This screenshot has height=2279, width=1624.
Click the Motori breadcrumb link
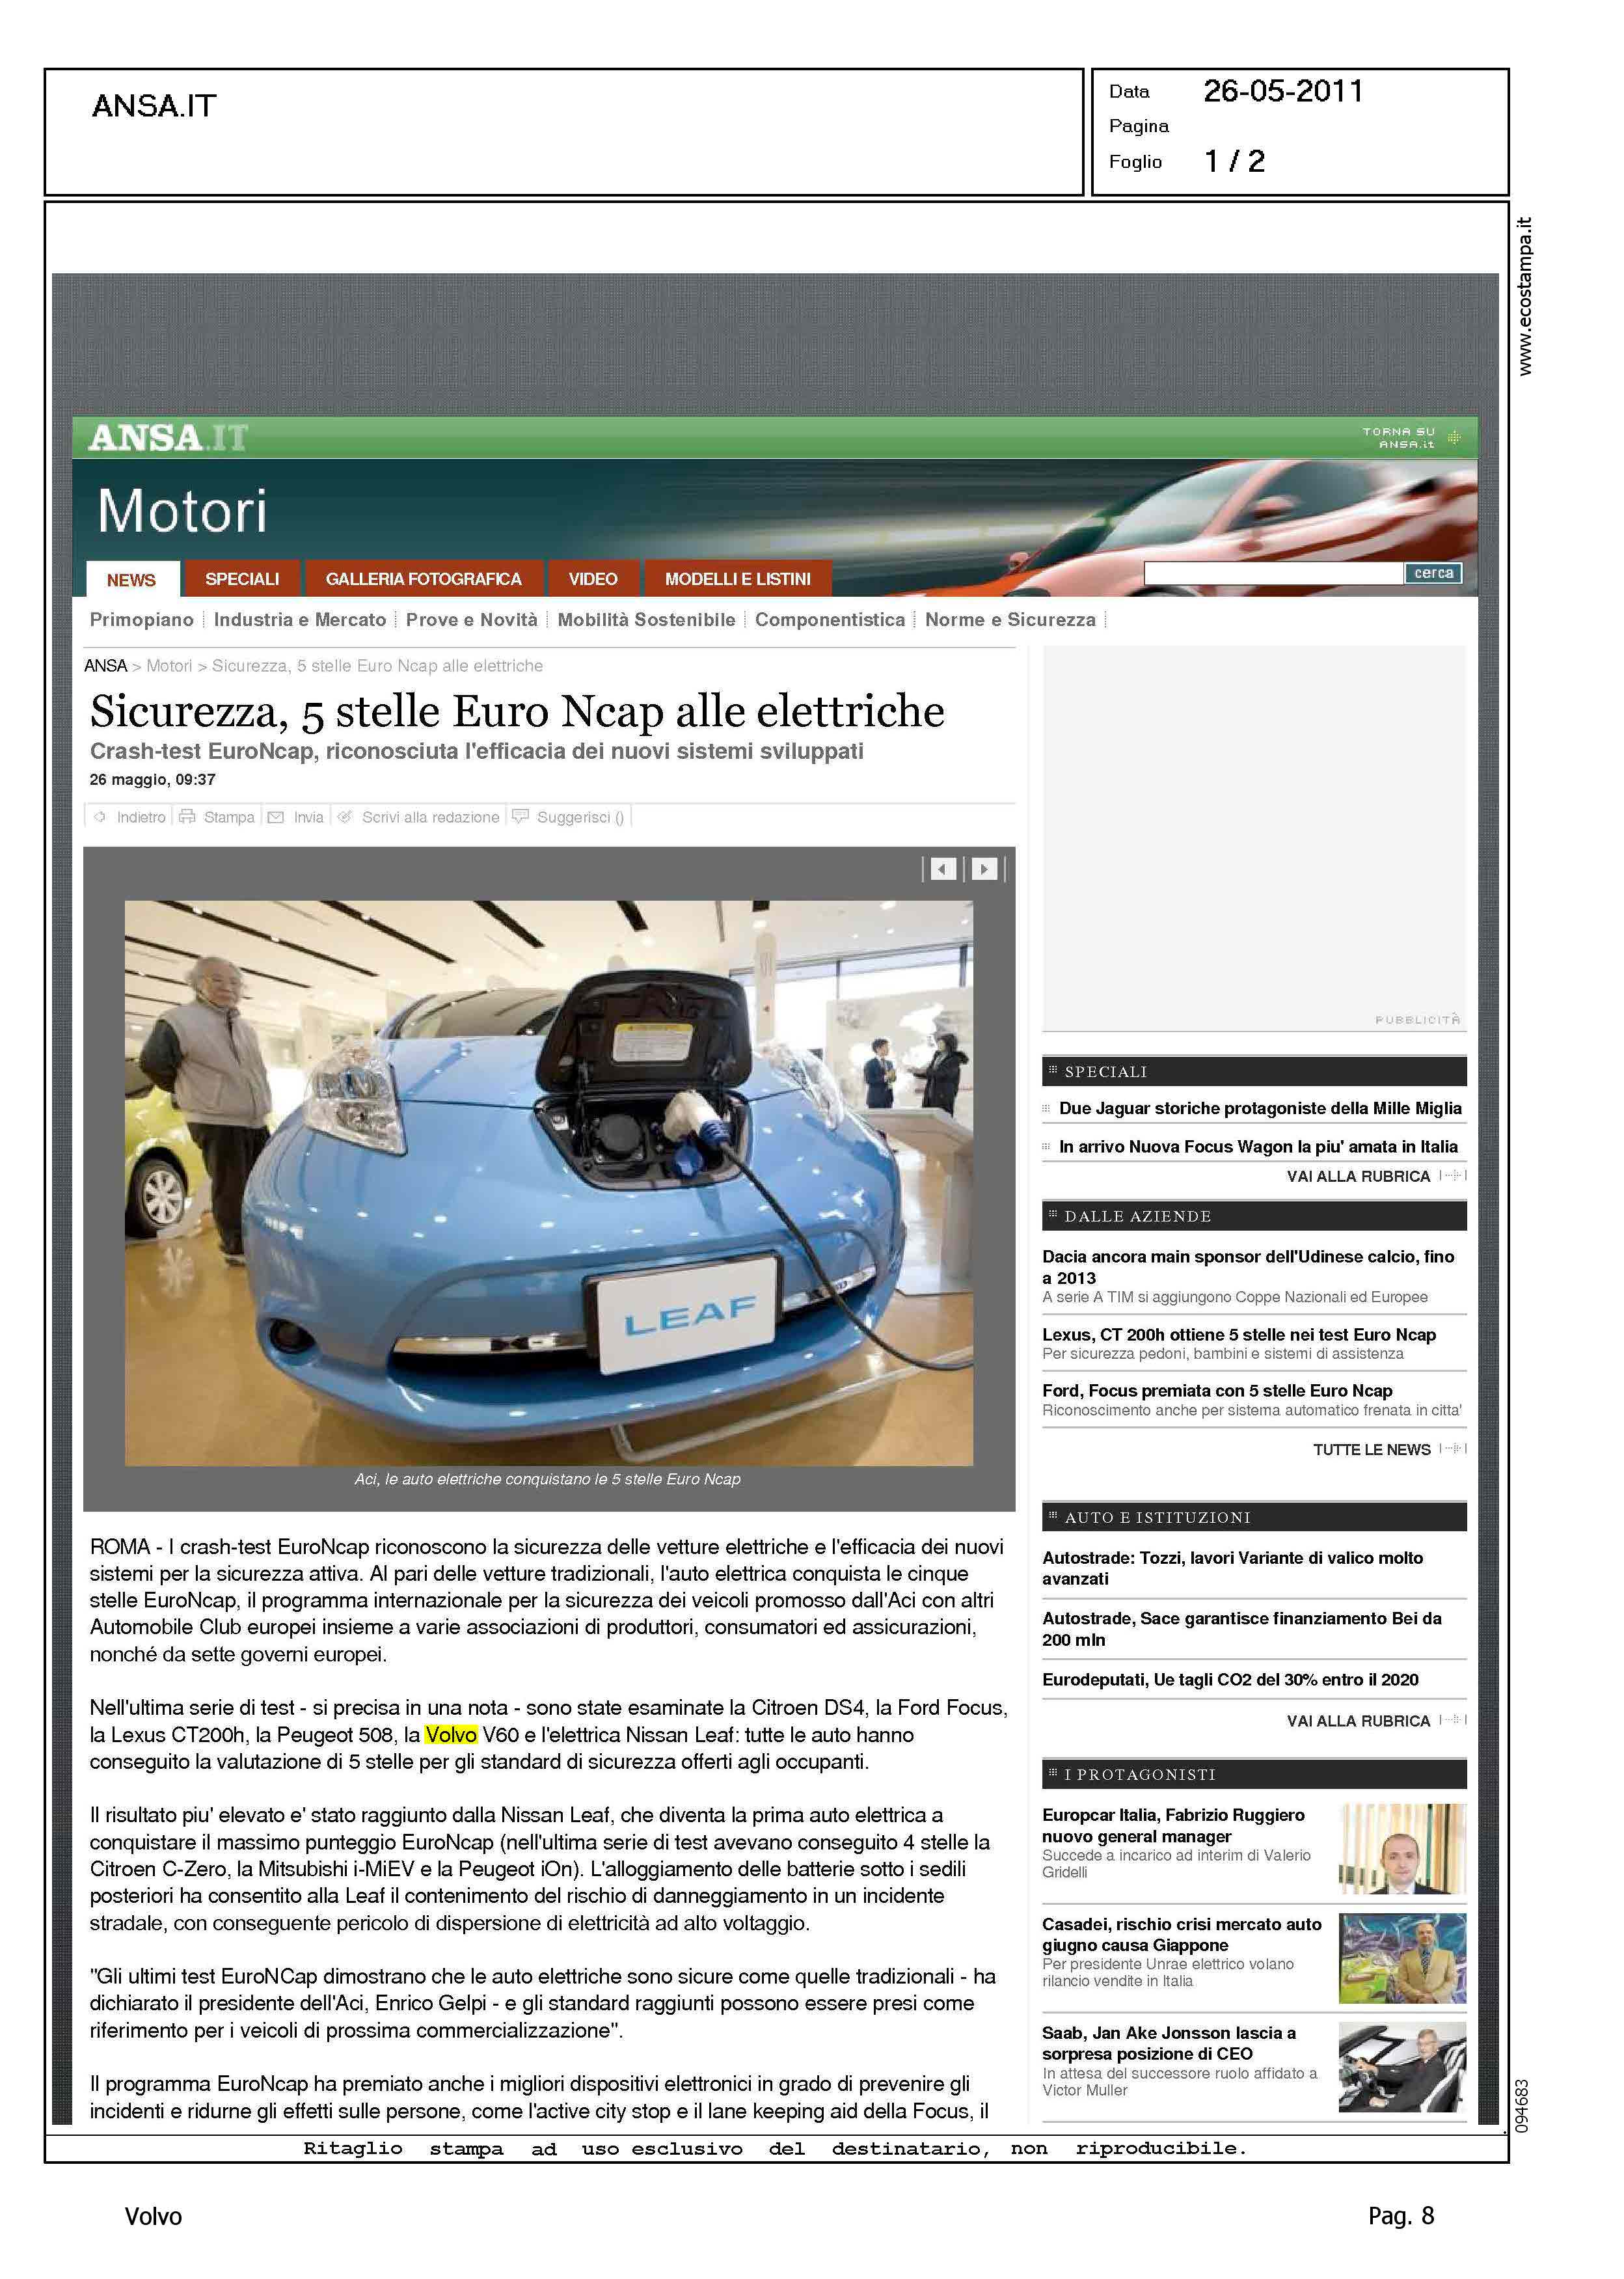click(169, 666)
